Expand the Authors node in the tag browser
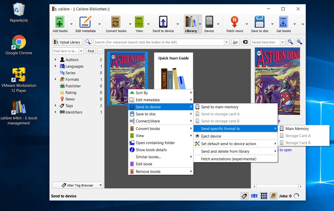 point(56,60)
